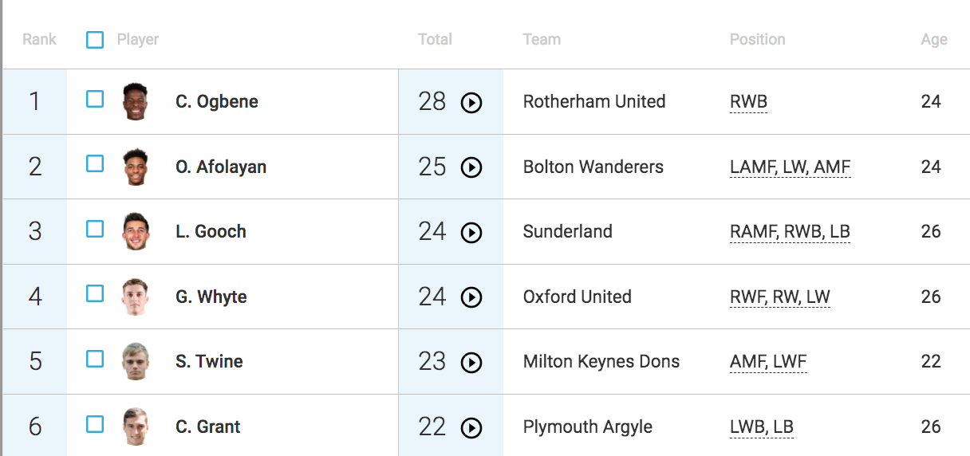This screenshot has width=970, height=456.
Task: Play video clips for G. Whyte's total
Action: (x=471, y=297)
